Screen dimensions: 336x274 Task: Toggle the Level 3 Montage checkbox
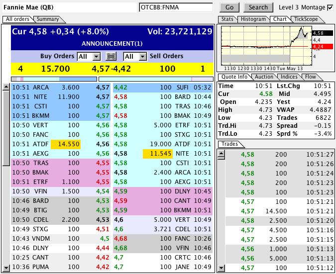(330, 7)
